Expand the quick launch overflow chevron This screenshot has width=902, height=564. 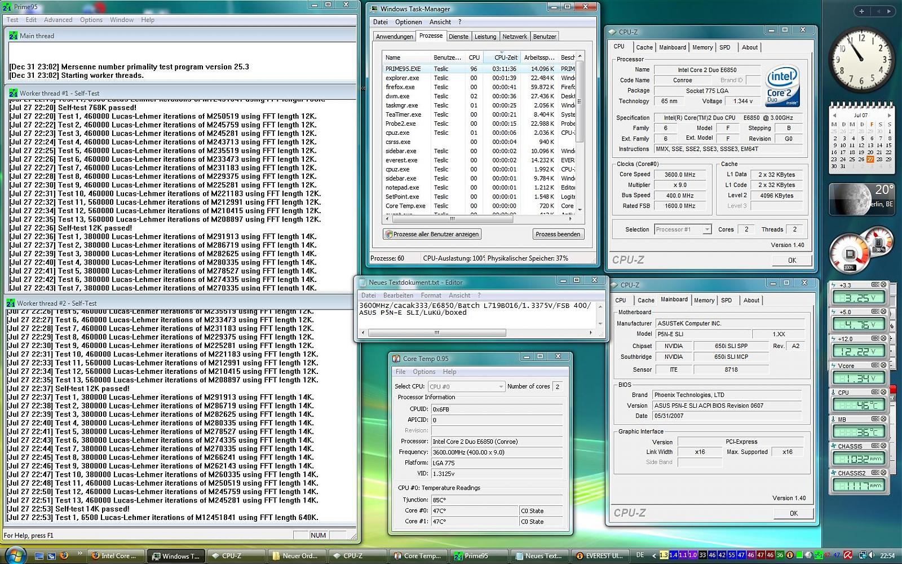79,553
